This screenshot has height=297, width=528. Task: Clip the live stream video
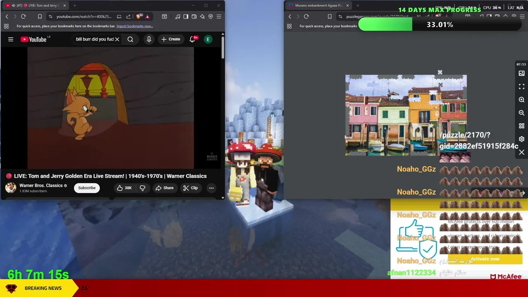191,188
